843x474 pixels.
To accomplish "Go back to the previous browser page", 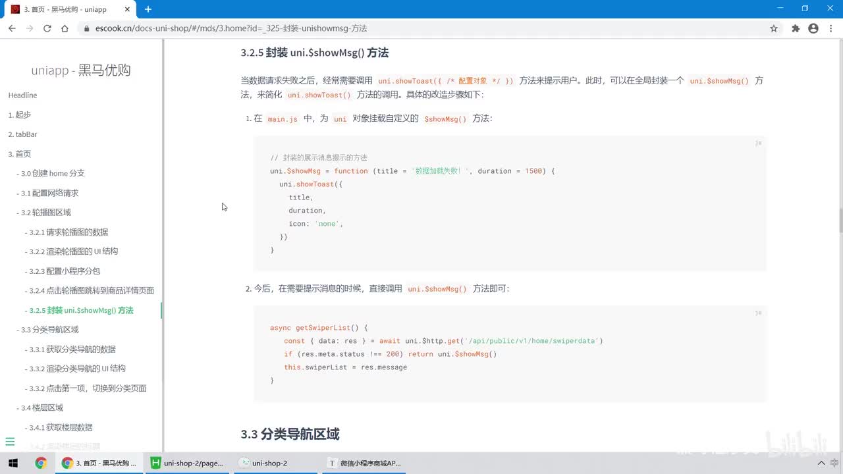I will point(12,28).
